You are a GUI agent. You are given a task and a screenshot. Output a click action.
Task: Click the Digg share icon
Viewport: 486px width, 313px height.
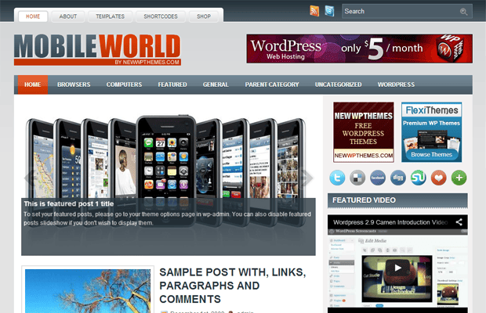coord(398,178)
